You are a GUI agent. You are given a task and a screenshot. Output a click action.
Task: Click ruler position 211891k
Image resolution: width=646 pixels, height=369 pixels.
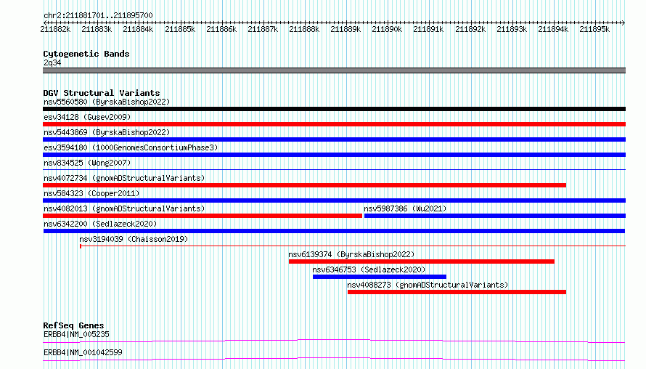pos(428,29)
